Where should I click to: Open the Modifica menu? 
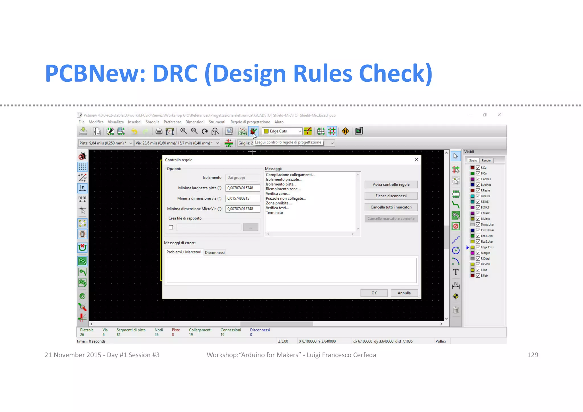pos(96,122)
